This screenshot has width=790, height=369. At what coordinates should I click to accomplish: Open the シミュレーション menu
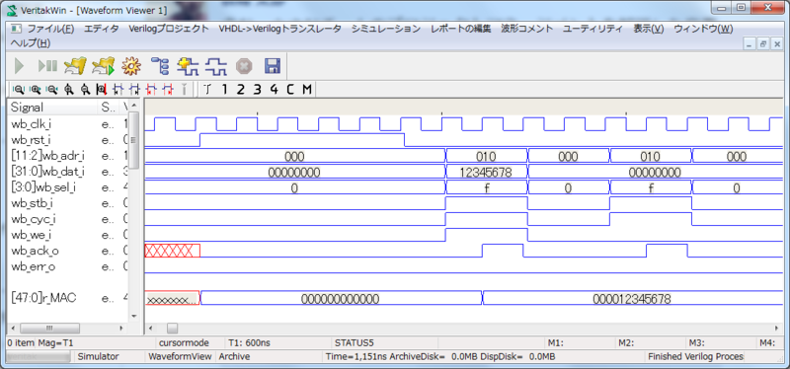385,29
